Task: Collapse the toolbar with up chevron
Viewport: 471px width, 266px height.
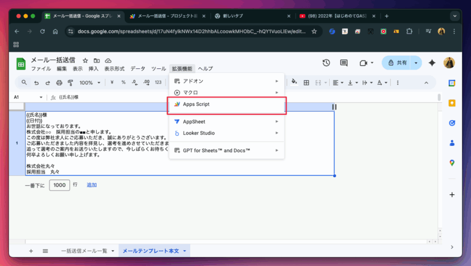Action: (426, 83)
